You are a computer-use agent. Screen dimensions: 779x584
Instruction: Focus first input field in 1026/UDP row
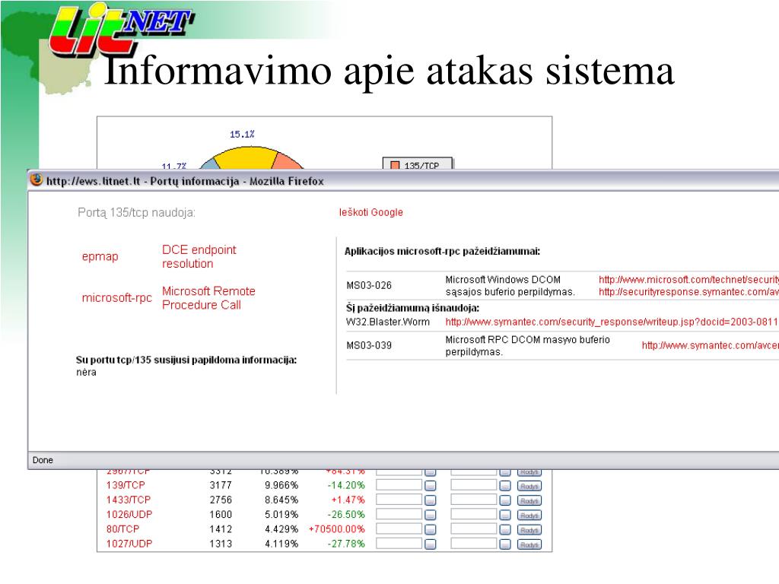pyautogui.click(x=399, y=515)
